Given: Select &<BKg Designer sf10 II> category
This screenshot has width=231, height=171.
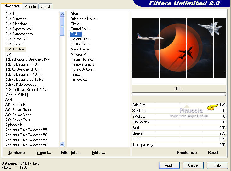Looking at the screenshot, I should click(x=23, y=69).
